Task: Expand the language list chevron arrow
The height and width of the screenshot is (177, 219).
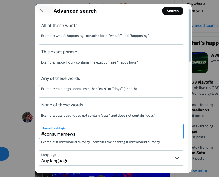Action: pos(177,158)
